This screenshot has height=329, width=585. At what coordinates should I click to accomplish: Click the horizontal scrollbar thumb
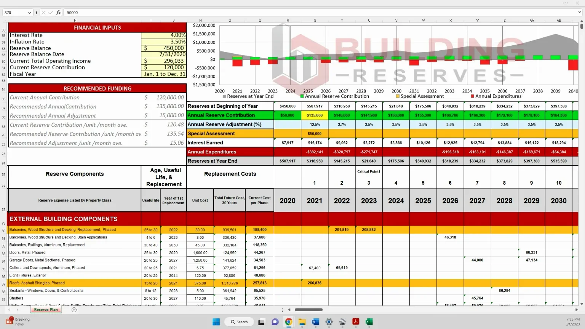pos(308,310)
